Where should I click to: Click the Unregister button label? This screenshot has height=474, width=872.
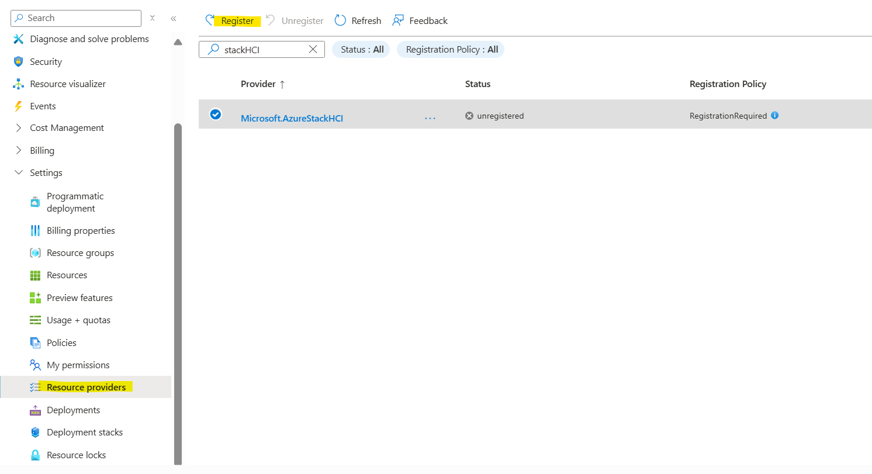pos(303,21)
